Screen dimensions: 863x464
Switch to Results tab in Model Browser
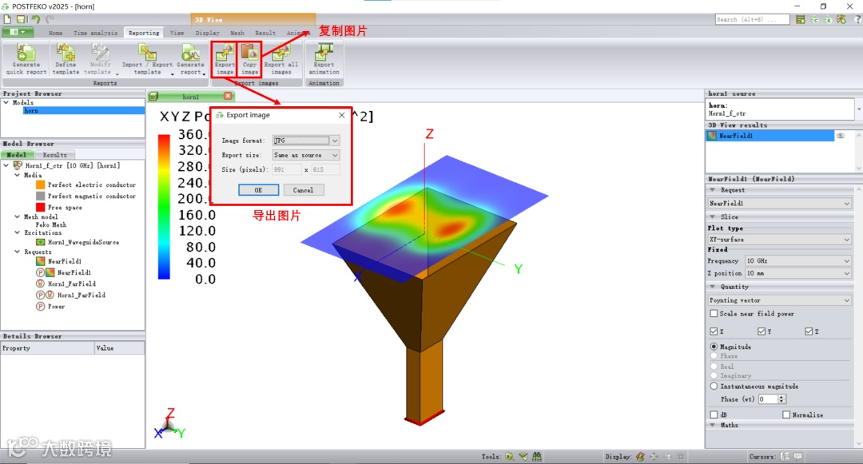click(54, 155)
